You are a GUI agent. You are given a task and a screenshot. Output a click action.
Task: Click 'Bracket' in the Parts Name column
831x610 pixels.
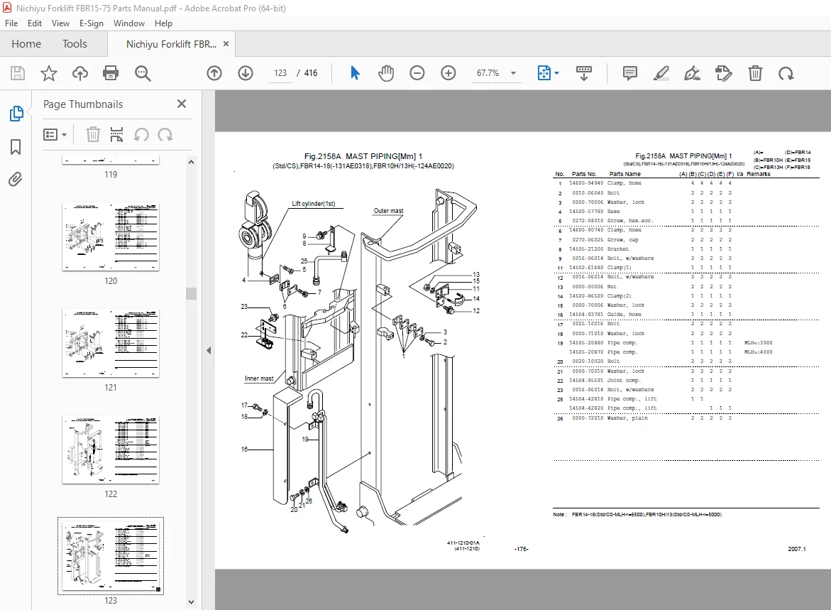(x=618, y=249)
